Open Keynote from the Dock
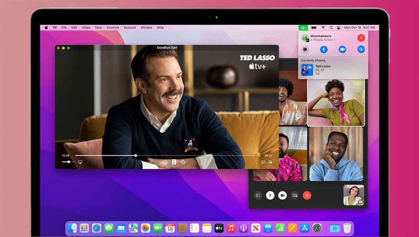 (268, 228)
